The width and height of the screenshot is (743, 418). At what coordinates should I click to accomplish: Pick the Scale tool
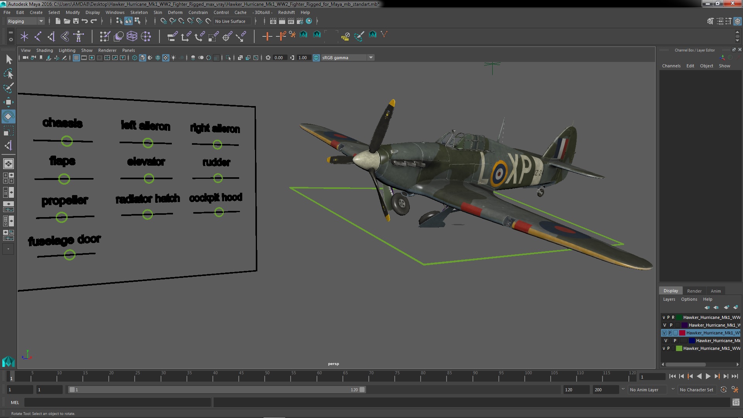click(x=9, y=131)
